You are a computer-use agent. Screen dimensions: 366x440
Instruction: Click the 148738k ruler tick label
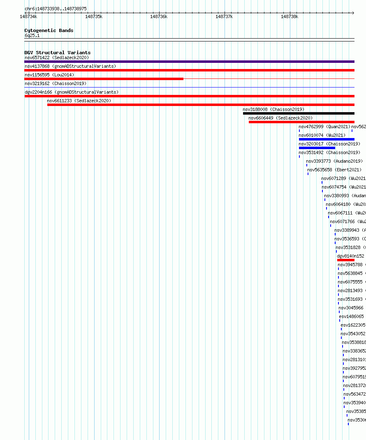[290, 16]
